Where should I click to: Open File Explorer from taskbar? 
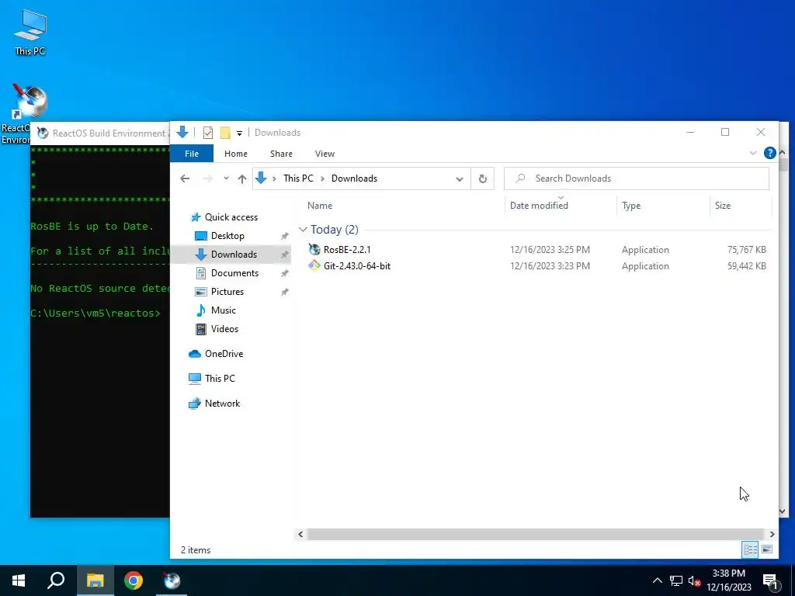click(95, 580)
